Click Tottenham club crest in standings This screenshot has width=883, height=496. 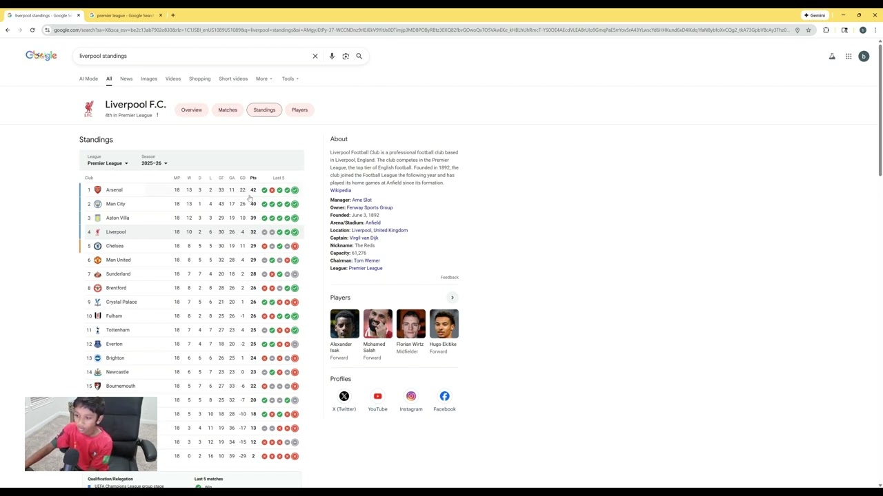coord(97,330)
